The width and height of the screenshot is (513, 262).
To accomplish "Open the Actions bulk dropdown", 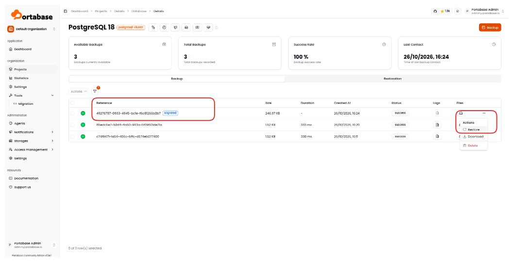I will point(79,92).
